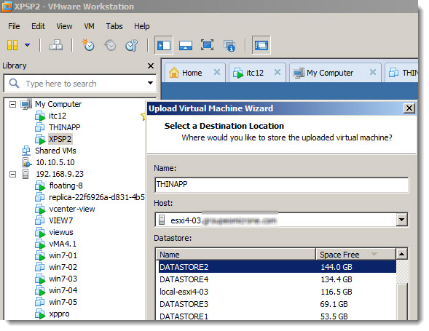This screenshot has height=331, width=429.
Task: Open the VM menu
Action: 89,26
